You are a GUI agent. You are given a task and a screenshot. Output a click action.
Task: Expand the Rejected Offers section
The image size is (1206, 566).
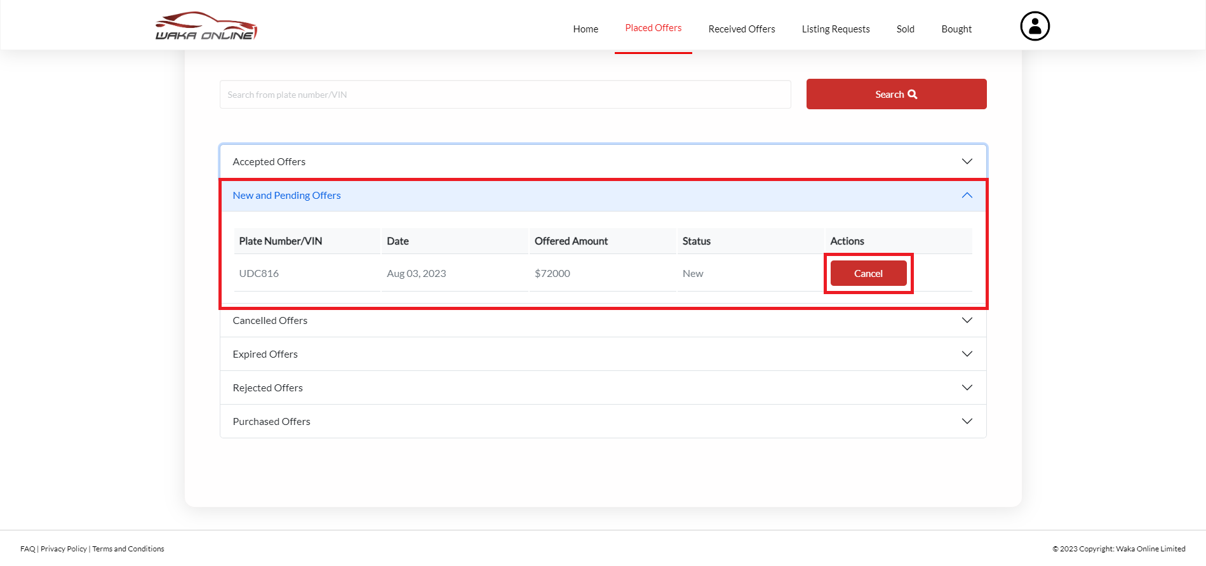coord(603,387)
